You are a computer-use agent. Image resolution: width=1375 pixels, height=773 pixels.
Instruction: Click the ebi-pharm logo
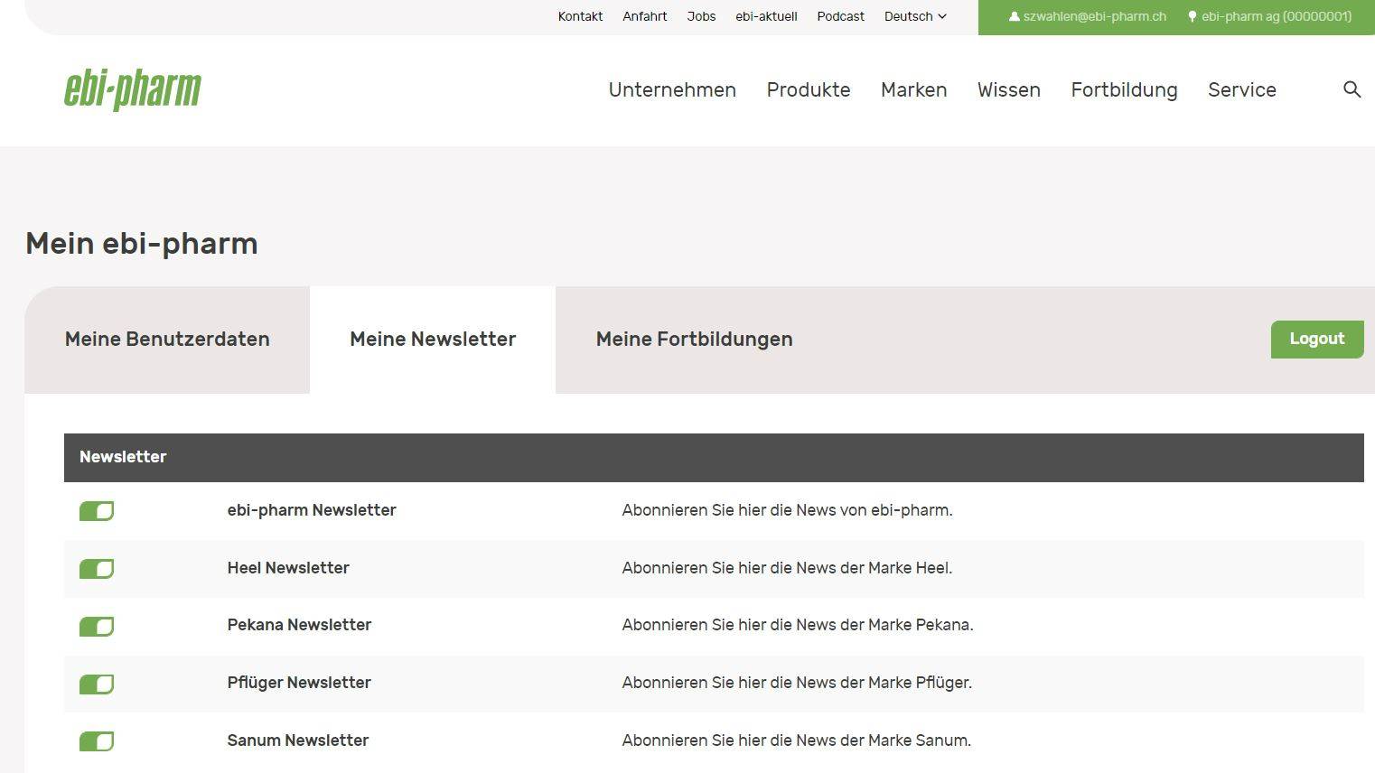click(x=133, y=89)
